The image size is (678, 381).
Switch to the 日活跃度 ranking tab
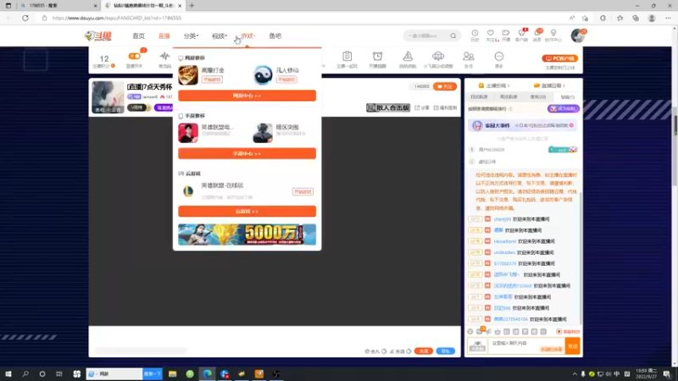pyautogui.click(x=479, y=97)
